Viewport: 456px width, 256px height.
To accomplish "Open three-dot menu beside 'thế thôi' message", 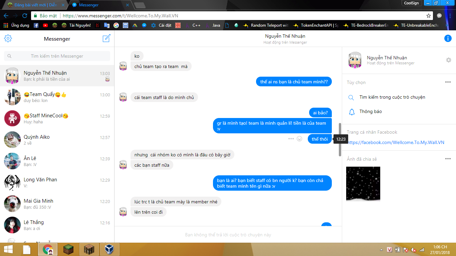I will tap(291, 139).
